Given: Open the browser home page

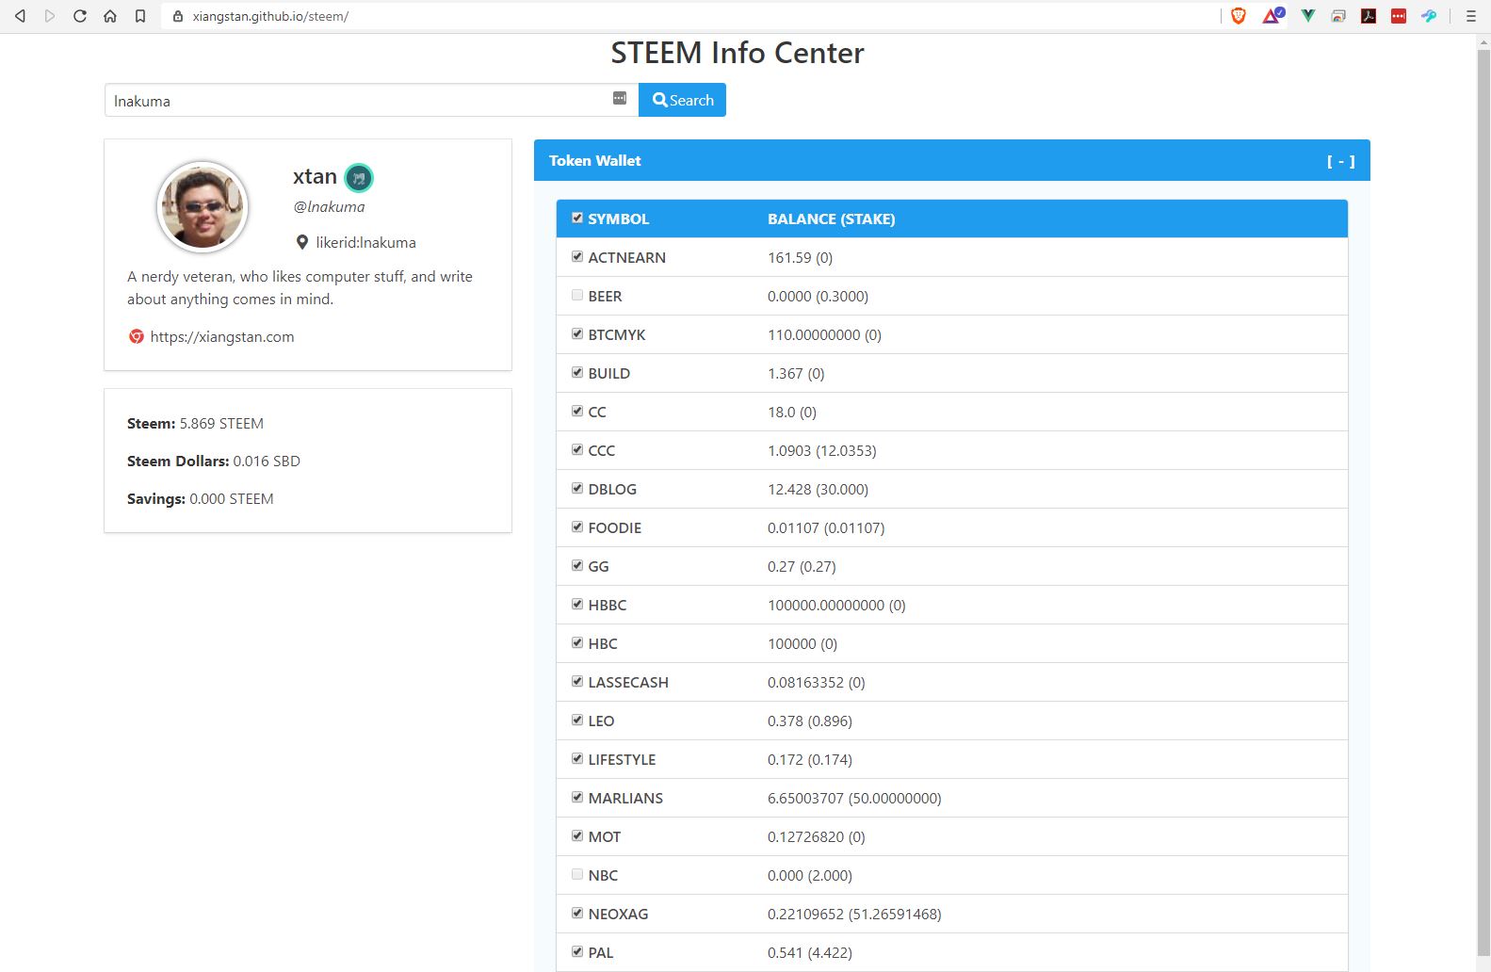Looking at the screenshot, I should tap(110, 16).
